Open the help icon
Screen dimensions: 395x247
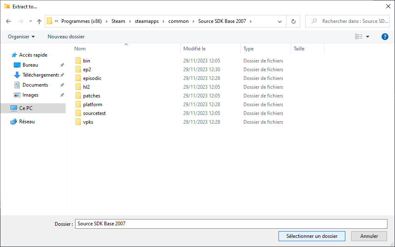[x=385, y=37]
